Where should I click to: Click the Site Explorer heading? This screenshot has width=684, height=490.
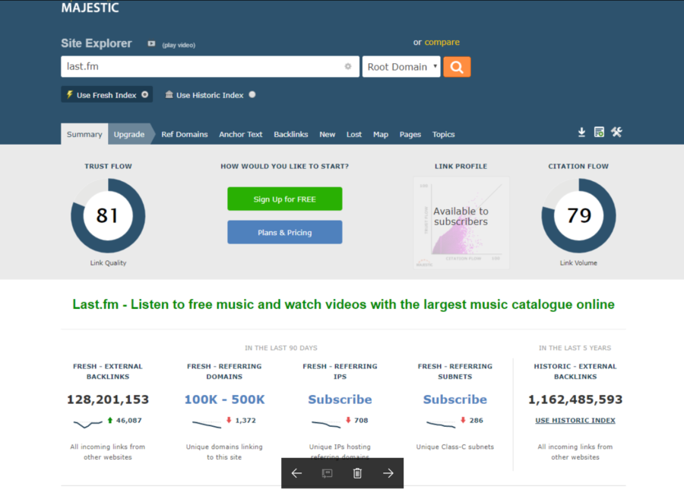[97, 43]
